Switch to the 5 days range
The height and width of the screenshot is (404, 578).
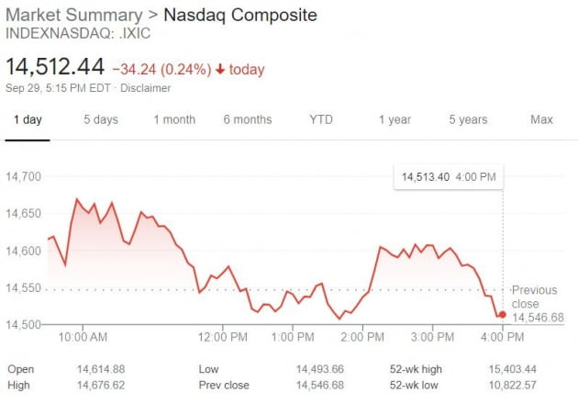click(x=101, y=119)
